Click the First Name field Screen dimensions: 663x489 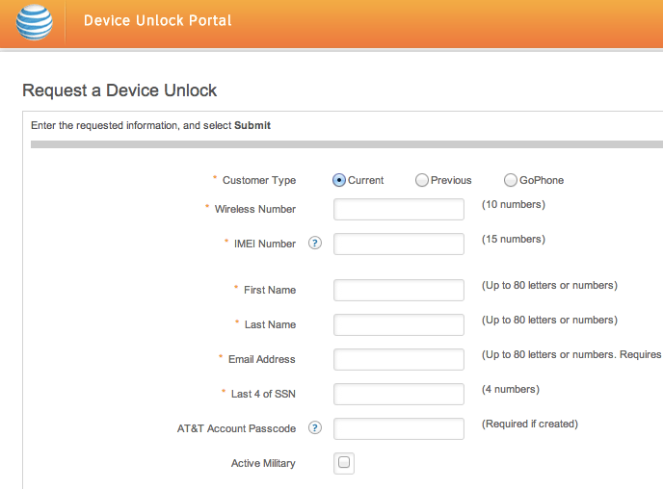click(x=399, y=290)
